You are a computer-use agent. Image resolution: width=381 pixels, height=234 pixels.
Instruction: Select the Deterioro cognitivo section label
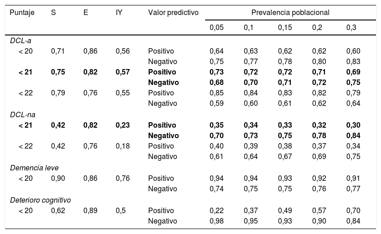[40, 200]
